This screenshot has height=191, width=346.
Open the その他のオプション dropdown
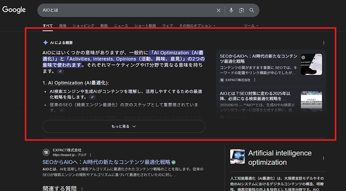[x=197, y=26]
